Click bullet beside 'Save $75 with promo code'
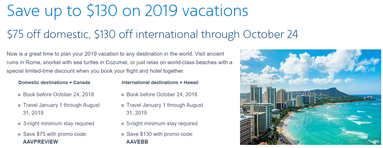383x148 pixels. click(x=19, y=135)
